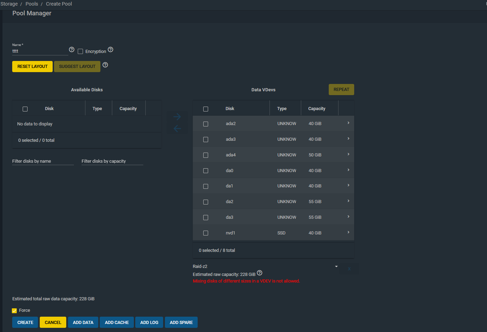Mark the nvd1 disk checkbox
Image resolution: width=487 pixels, height=332 pixels.
coord(206,233)
